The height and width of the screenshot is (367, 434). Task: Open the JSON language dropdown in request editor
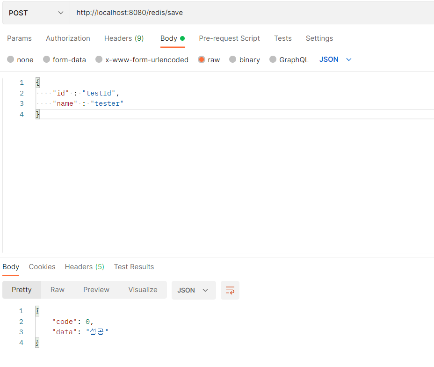pos(335,59)
